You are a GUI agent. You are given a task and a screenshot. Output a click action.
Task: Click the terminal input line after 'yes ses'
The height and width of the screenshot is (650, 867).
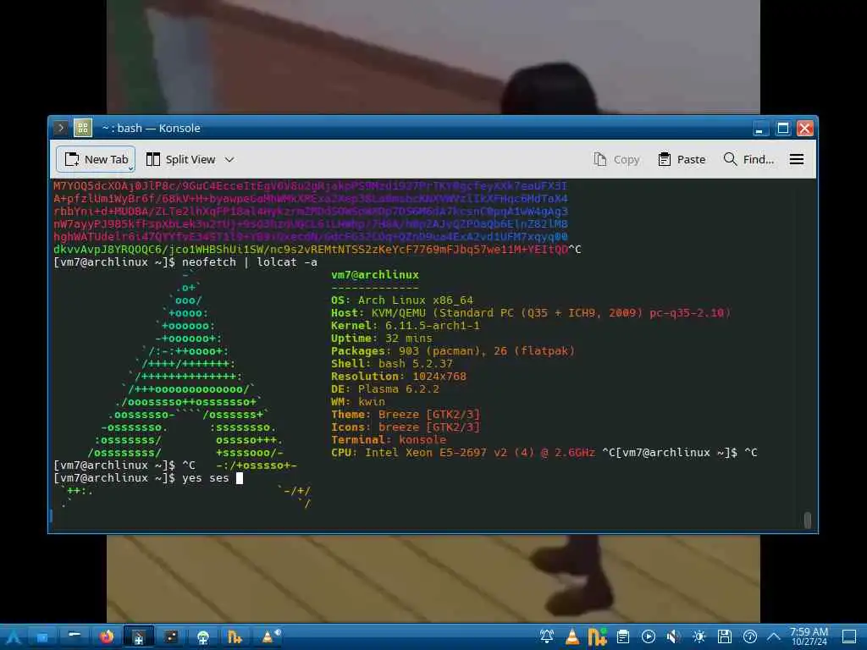[x=240, y=478]
